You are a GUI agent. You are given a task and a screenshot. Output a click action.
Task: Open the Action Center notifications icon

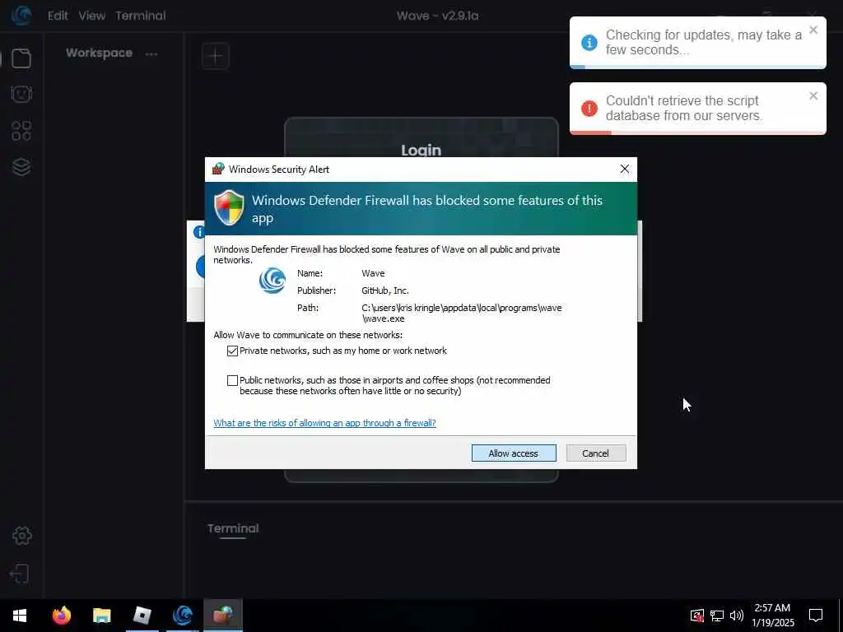click(816, 616)
